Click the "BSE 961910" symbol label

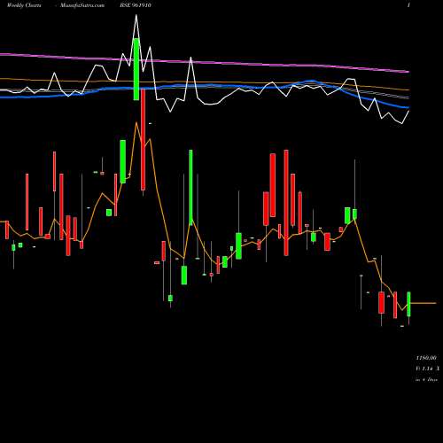pos(136,5)
